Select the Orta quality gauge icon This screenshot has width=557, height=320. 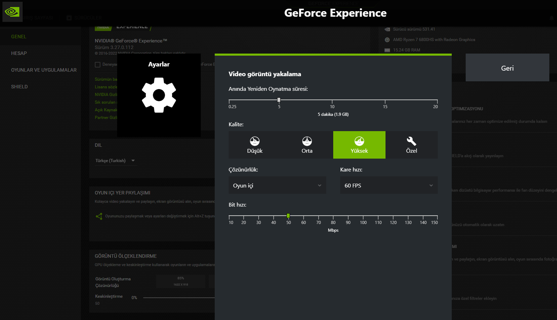[x=307, y=141]
